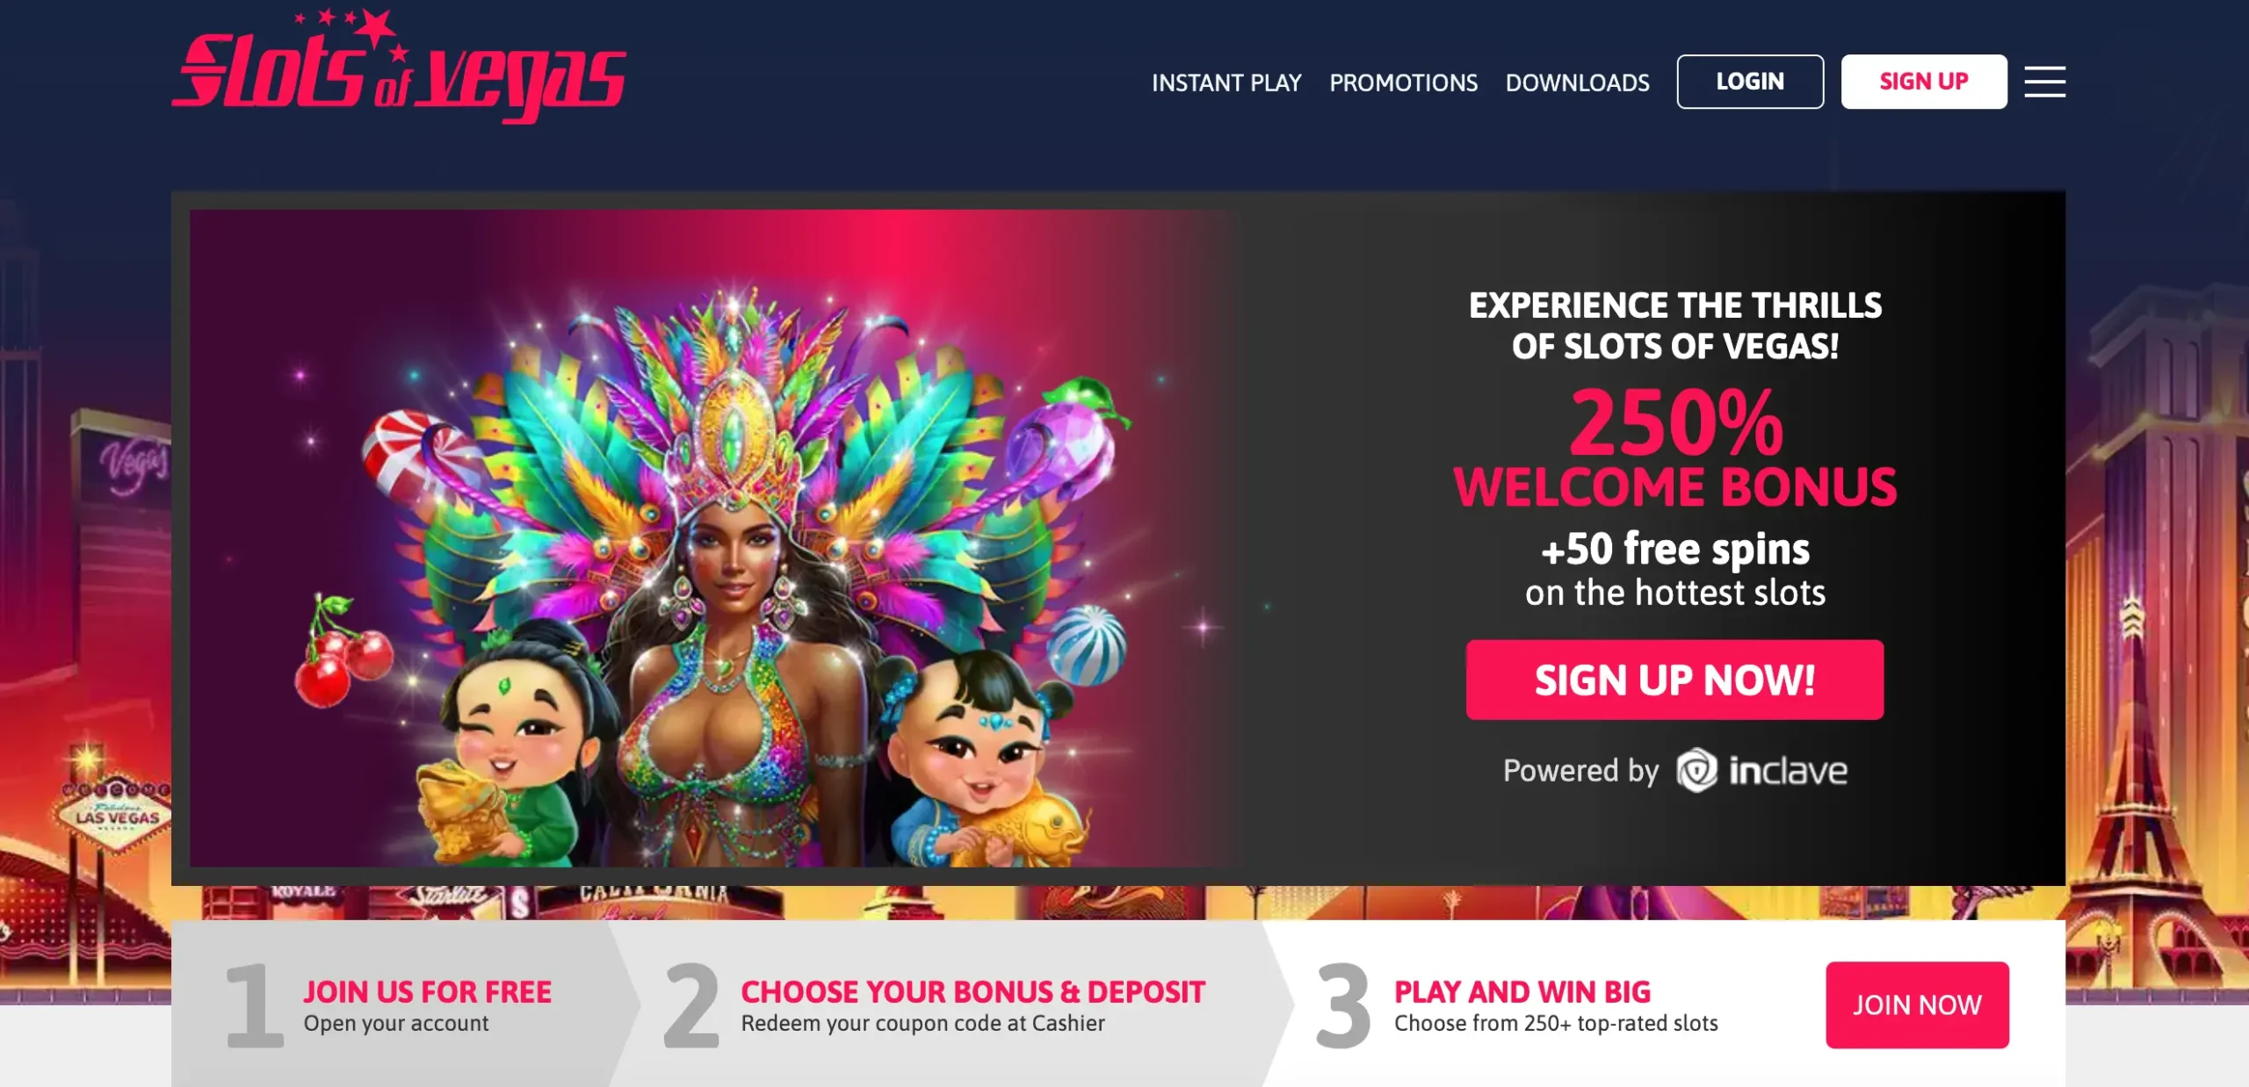Click the Join Now button

[1917, 1004]
